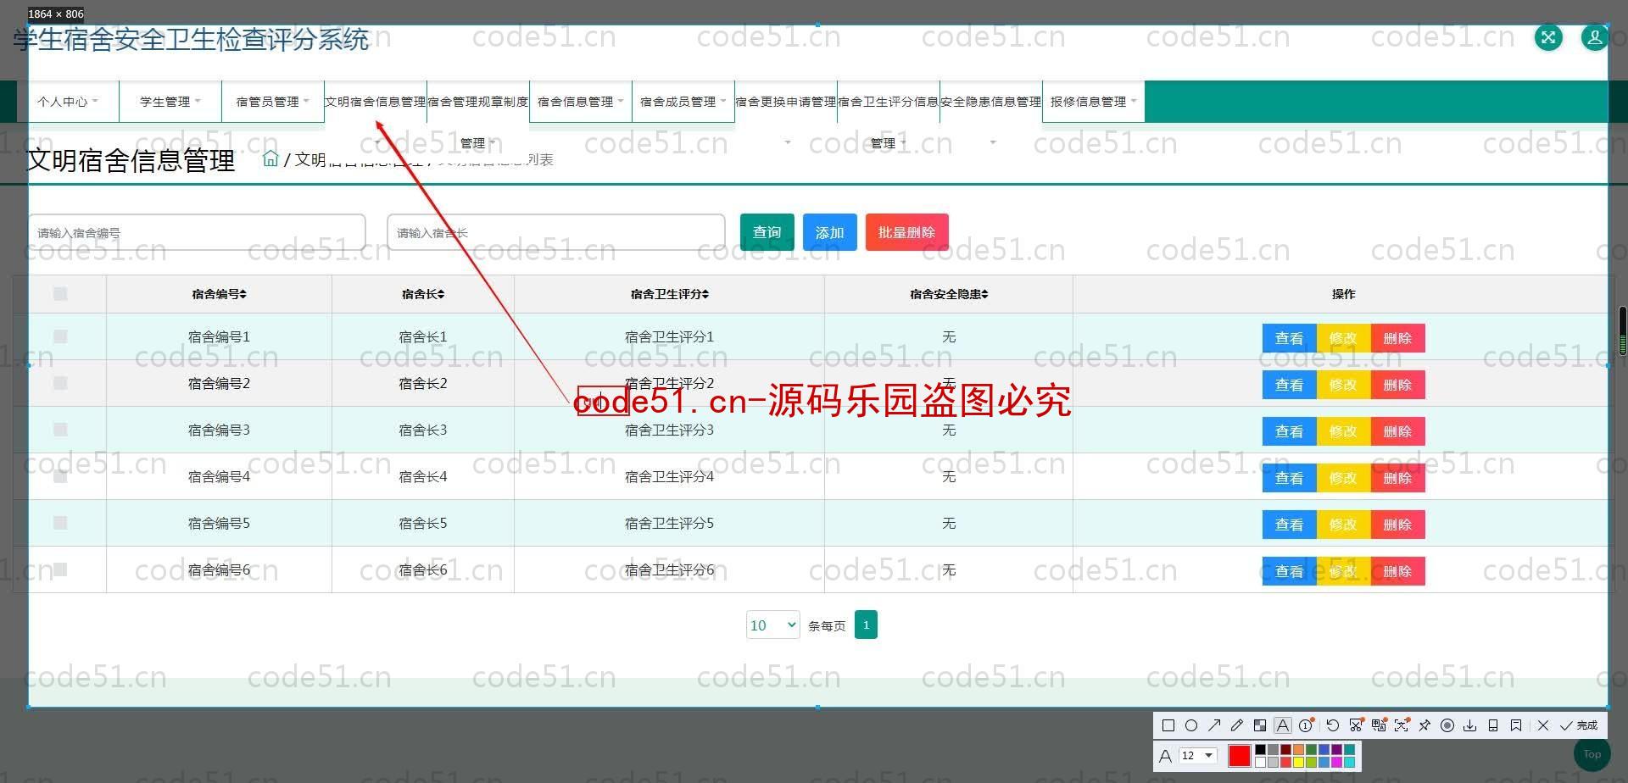The width and height of the screenshot is (1628, 783).
Task: Click 删除 for row 宿舍编号2
Action: point(1397,385)
